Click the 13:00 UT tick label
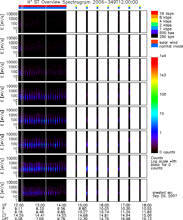Viewport: 183px width, 220px height. pos(40,205)
